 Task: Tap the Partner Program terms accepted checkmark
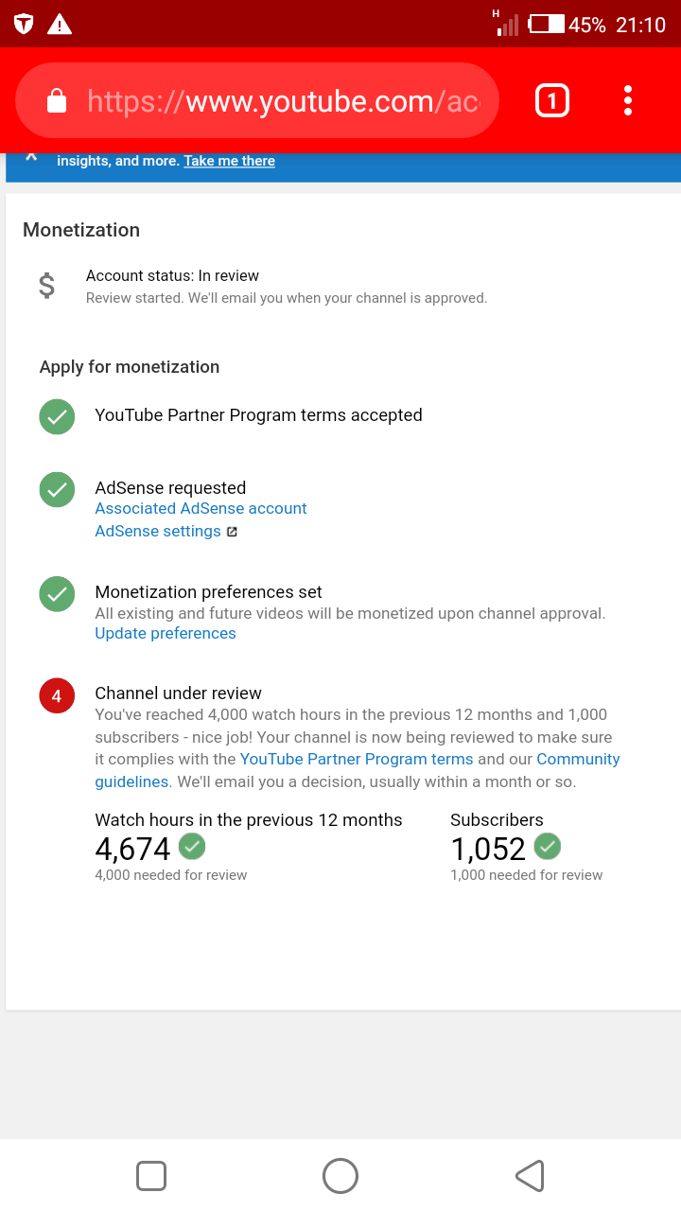click(x=57, y=416)
